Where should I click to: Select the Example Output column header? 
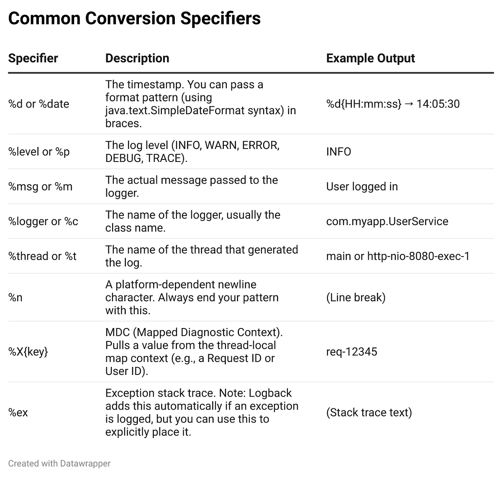[370, 58]
